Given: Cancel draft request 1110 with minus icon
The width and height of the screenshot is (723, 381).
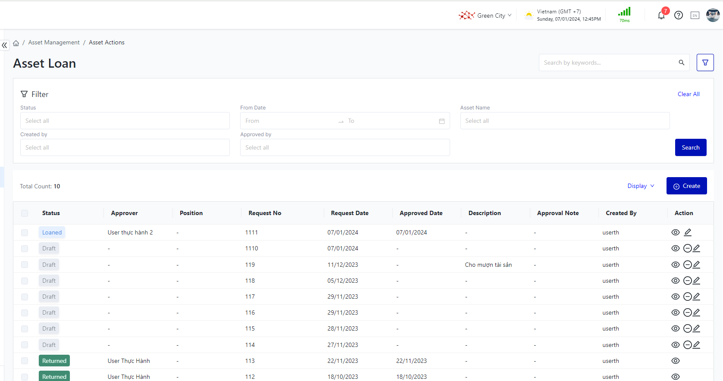Looking at the screenshot, I should coord(687,248).
